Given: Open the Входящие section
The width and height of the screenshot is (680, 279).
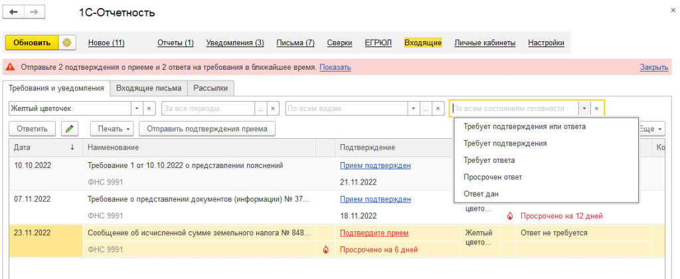Looking at the screenshot, I should click(x=423, y=43).
